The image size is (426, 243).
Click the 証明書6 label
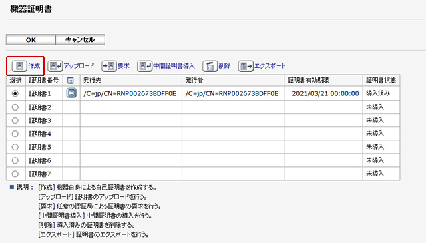pyautogui.click(x=40, y=160)
